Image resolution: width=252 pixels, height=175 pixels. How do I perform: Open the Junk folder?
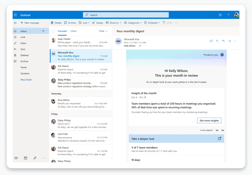pyautogui.click(x=31, y=37)
